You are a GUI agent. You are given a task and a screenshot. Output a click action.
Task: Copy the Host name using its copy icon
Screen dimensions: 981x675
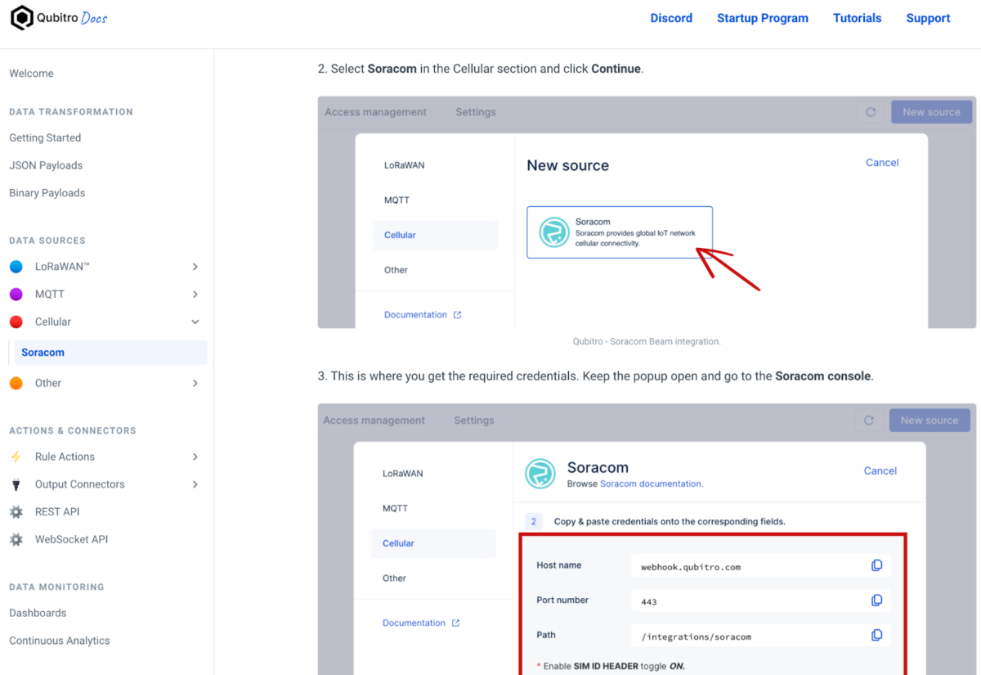coord(877,565)
